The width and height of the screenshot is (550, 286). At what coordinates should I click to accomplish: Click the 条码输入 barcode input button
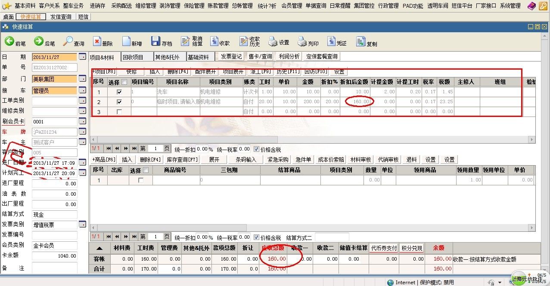click(x=245, y=160)
